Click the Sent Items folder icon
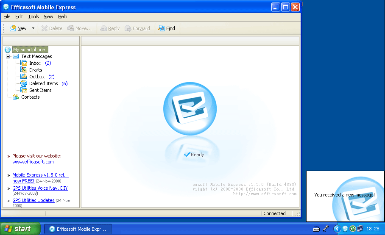This screenshot has height=235, width=385. point(24,90)
